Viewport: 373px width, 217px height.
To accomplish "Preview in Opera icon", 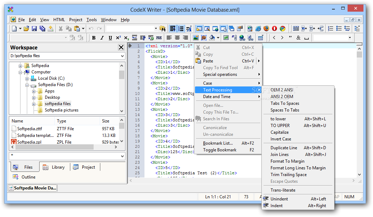I will pos(274,29).
